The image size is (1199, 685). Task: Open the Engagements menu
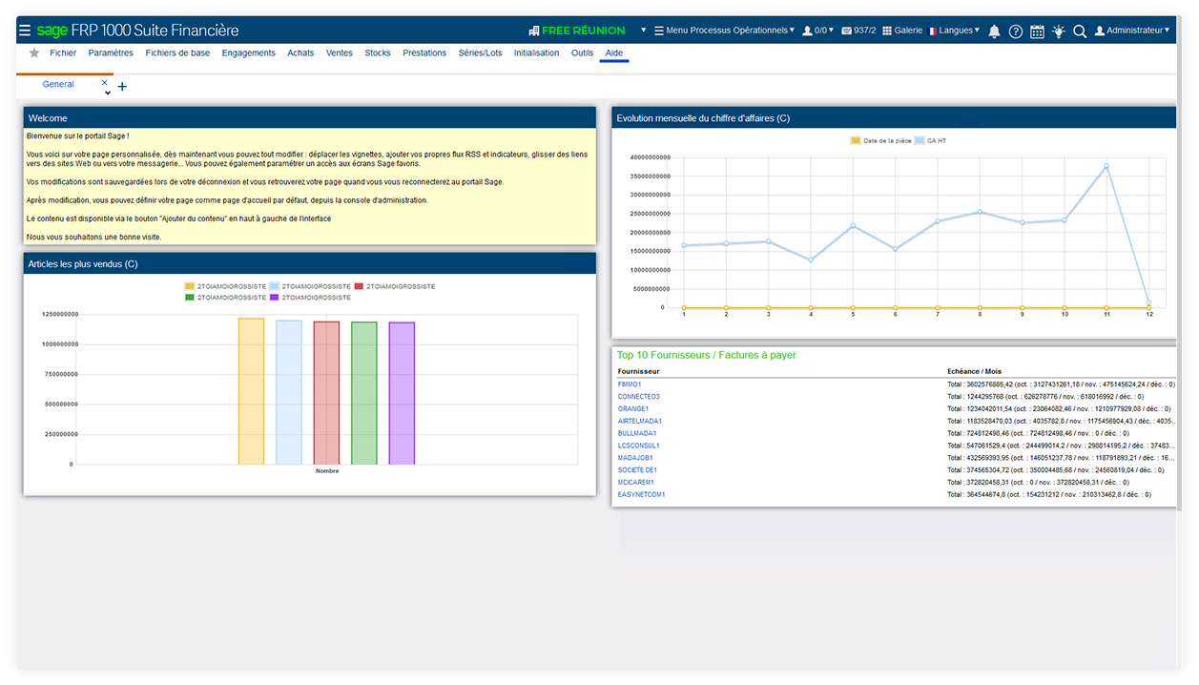click(249, 53)
